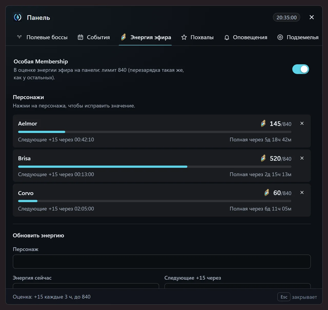Click the ether crystal icon in Энергия эфира tab
This screenshot has width=328, height=310.
click(124, 37)
